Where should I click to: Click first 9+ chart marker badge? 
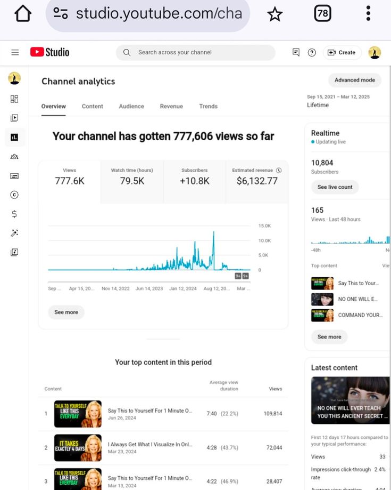pyautogui.click(x=238, y=276)
